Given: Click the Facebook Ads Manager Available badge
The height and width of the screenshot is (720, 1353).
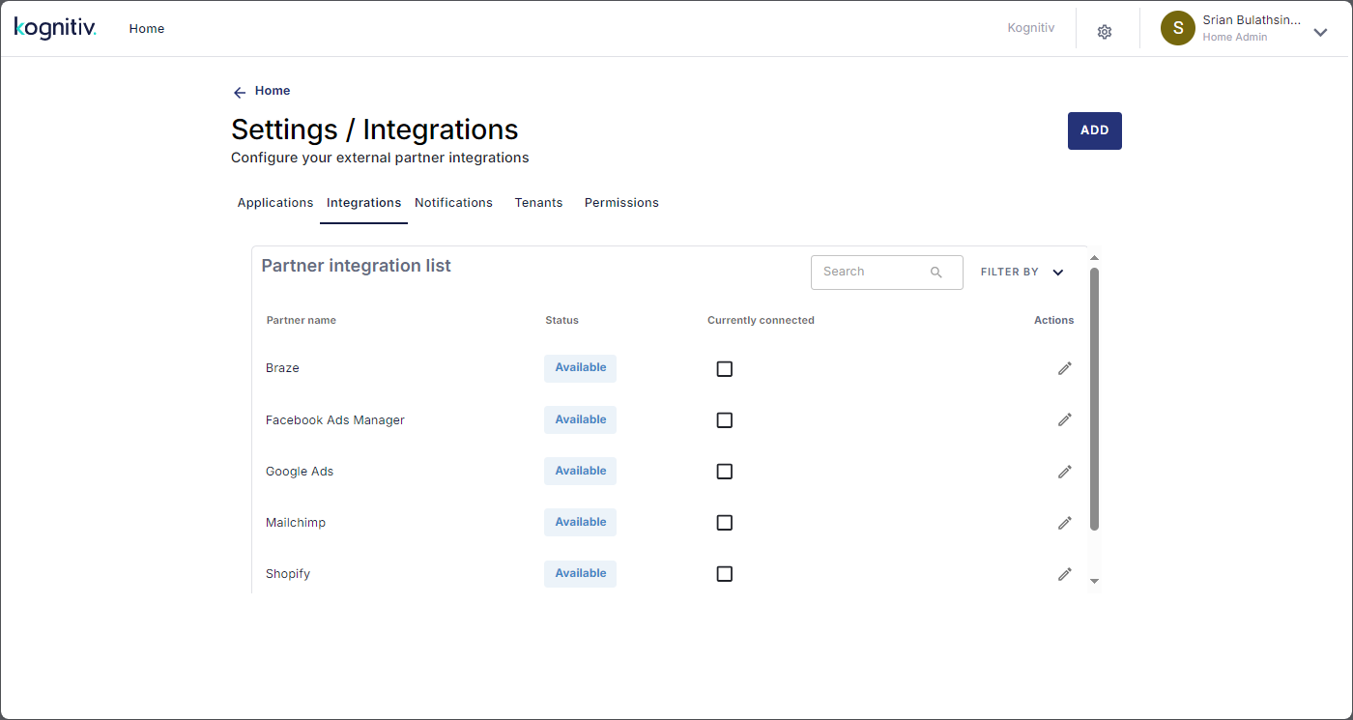Looking at the screenshot, I should [x=580, y=419].
